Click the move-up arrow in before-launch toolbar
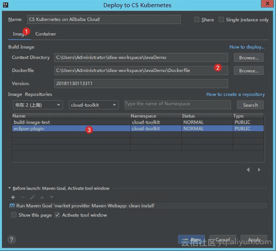276x251 pixels. [x=42, y=197]
